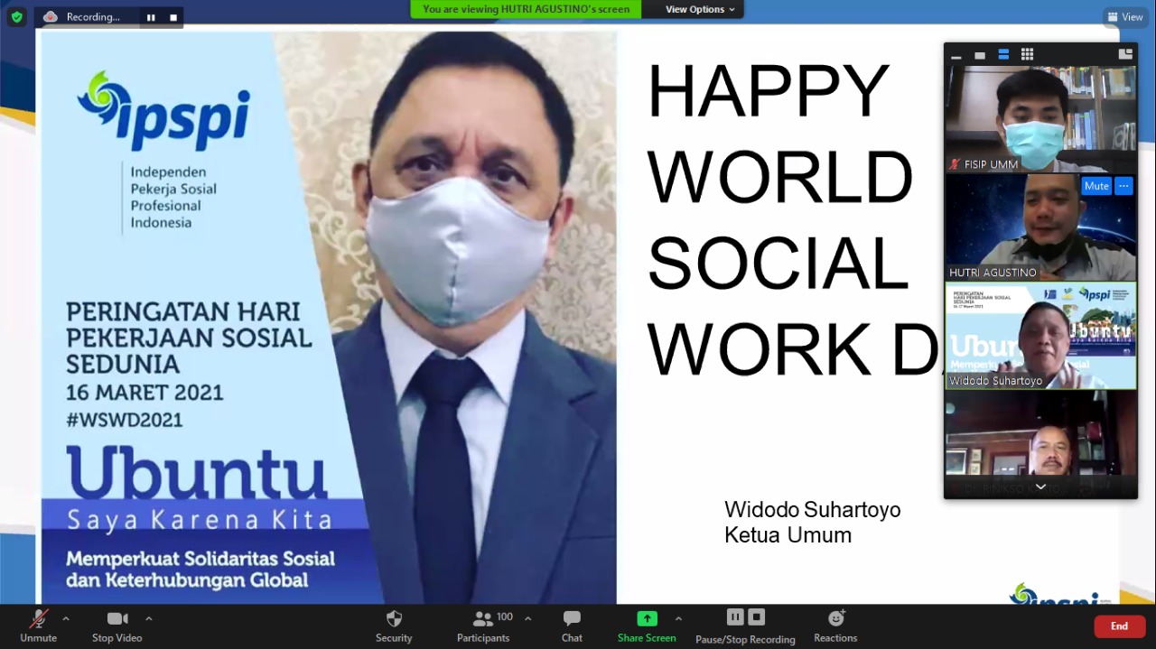
Task: Open the Reactions menu
Action: click(835, 625)
